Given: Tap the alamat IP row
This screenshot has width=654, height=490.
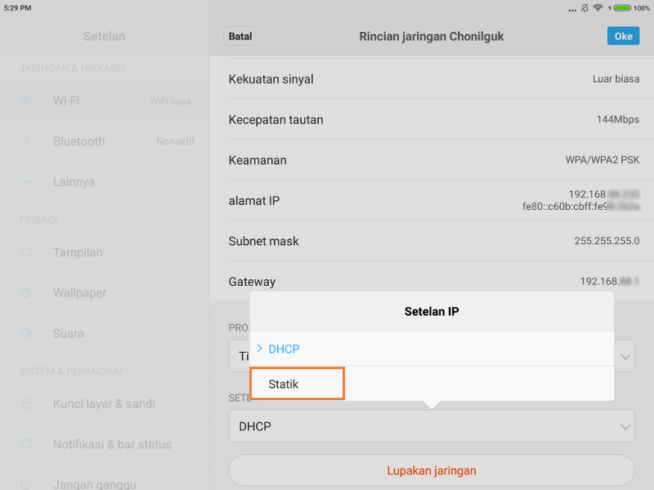Looking at the screenshot, I should (432, 201).
